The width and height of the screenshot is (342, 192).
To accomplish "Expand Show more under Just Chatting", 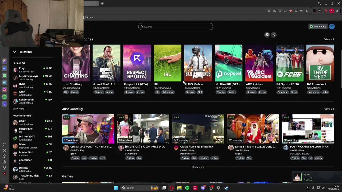I will (x=198, y=167).
